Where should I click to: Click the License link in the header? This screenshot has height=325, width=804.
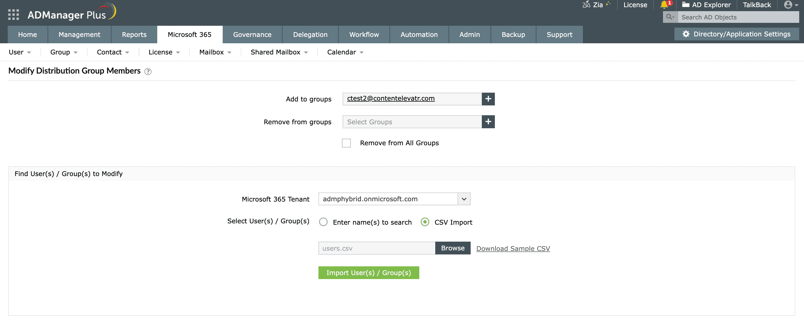pyautogui.click(x=635, y=5)
